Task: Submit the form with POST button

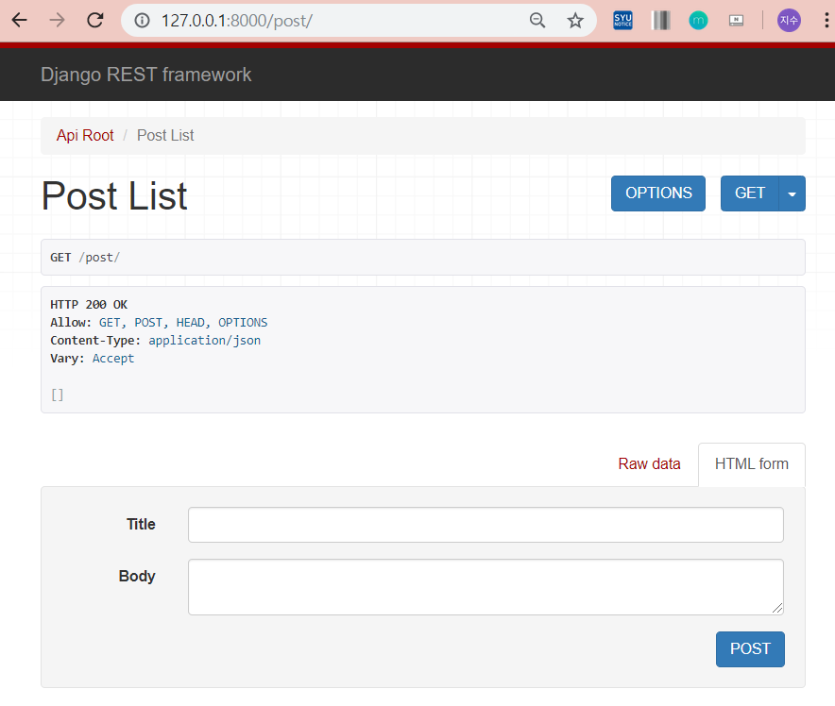Action: [750, 649]
